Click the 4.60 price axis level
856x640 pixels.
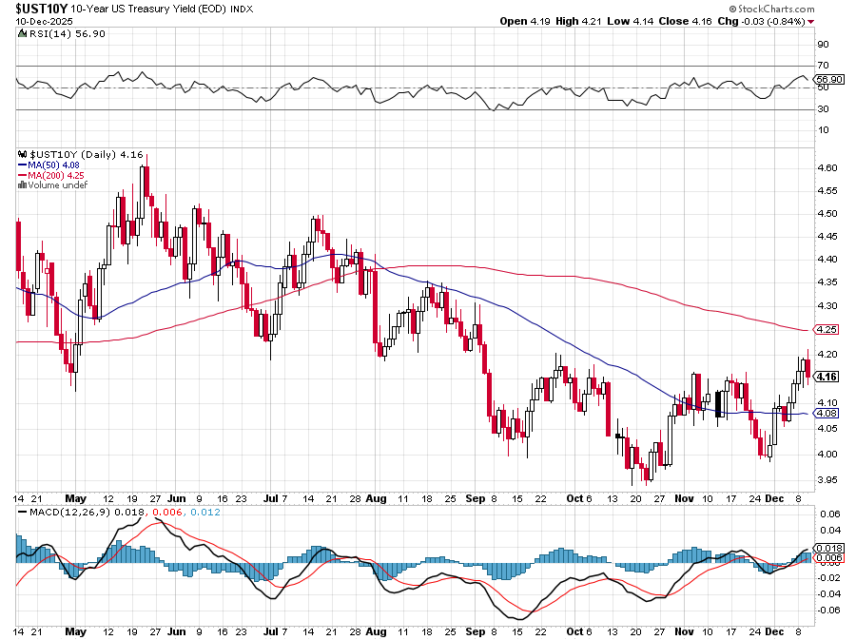tap(827, 167)
